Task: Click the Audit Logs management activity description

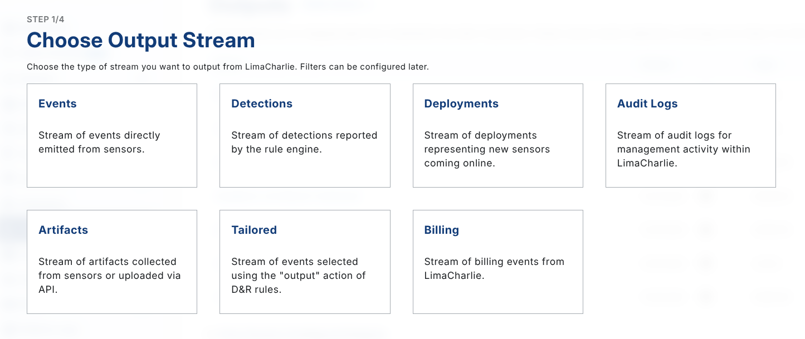Action: (684, 149)
